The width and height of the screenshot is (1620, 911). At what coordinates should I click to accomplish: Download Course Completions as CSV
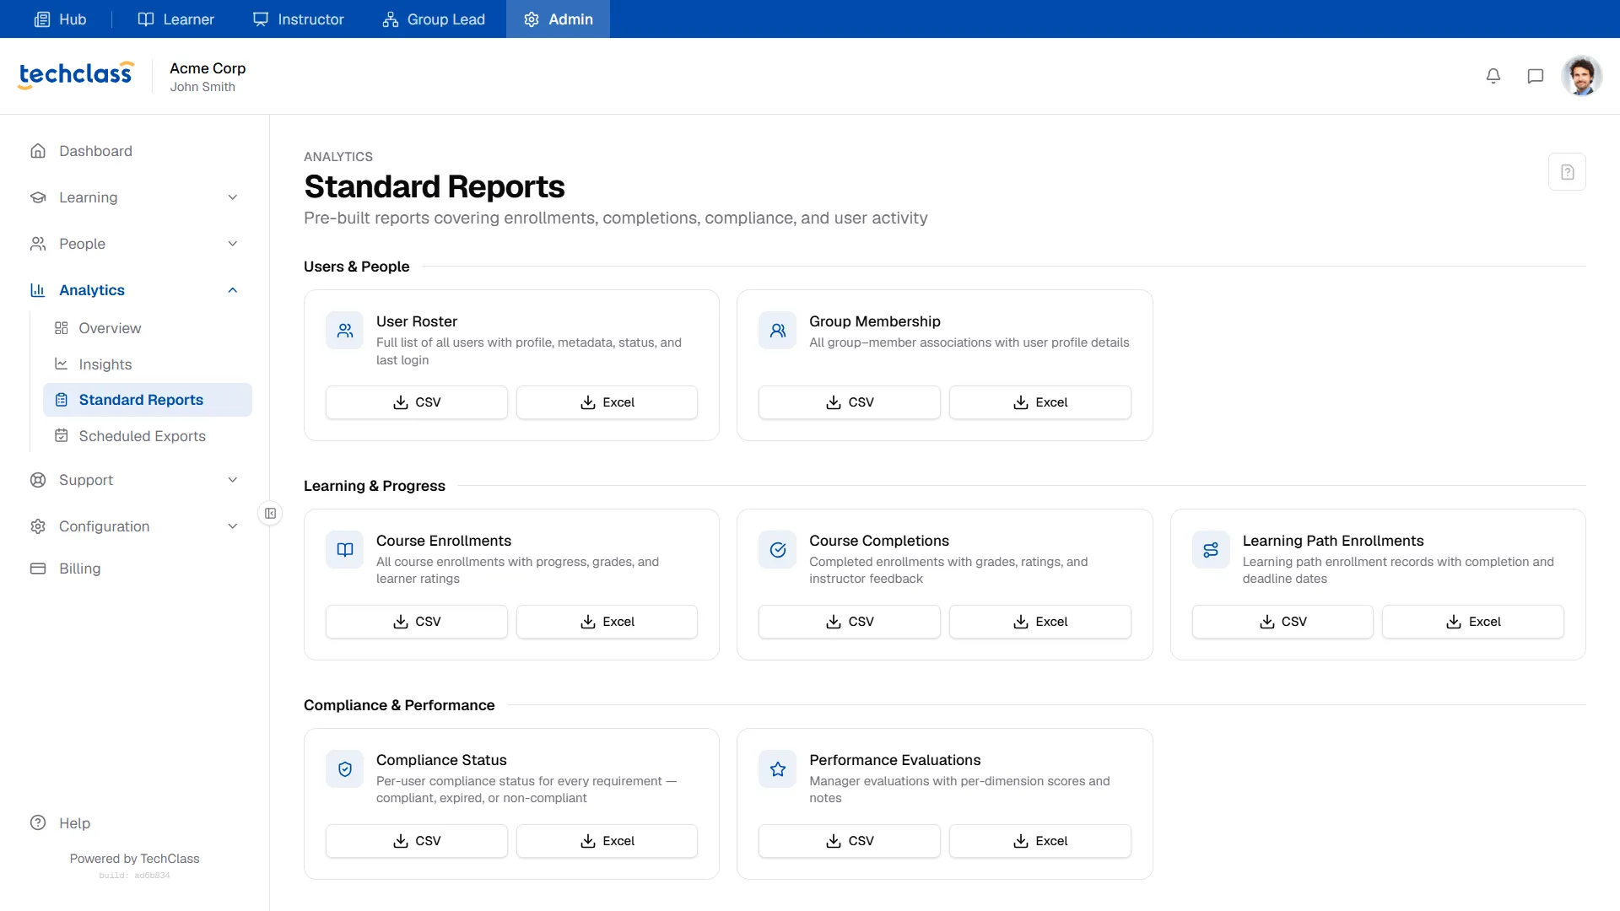(x=850, y=622)
